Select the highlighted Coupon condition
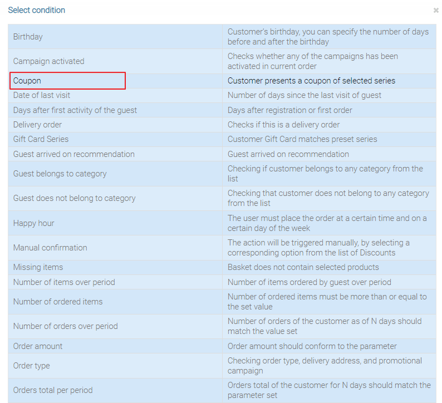The height and width of the screenshot is (403, 442). coord(27,81)
